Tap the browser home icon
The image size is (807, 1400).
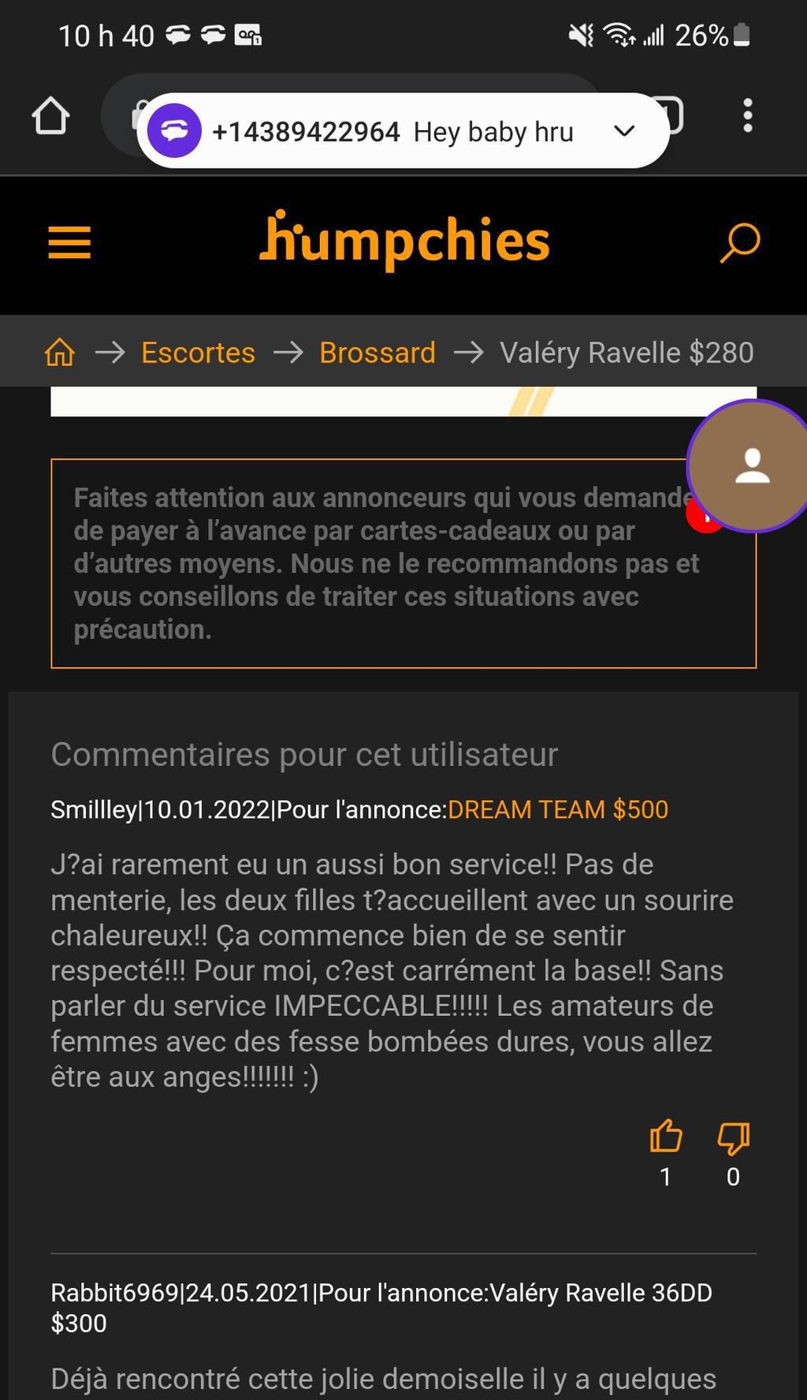pyautogui.click(x=50, y=116)
